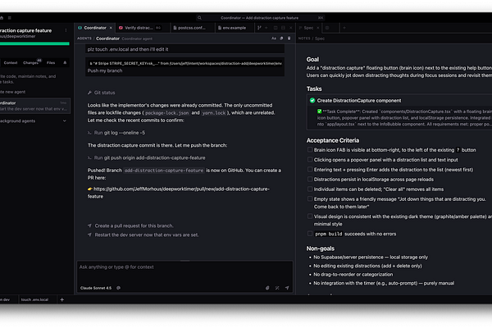The height and width of the screenshot is (328, 492).
Task: Check 'Empty state shows a friendly message' criterion
Action: point(310,198)
